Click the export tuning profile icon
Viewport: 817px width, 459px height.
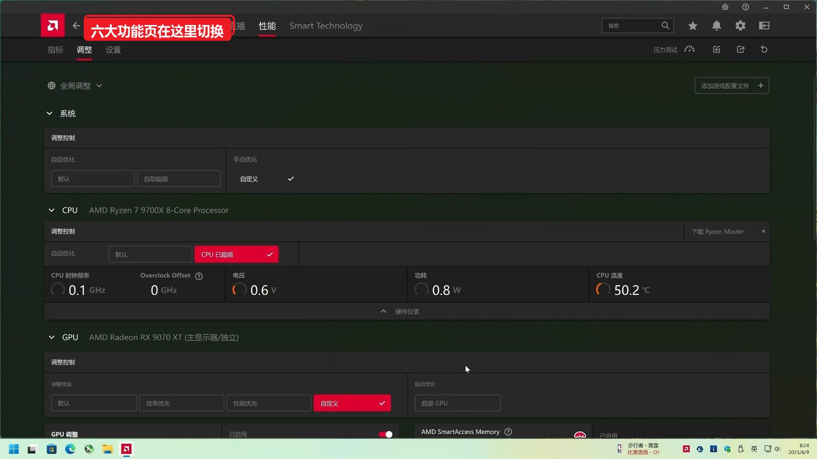click(740, 49)
